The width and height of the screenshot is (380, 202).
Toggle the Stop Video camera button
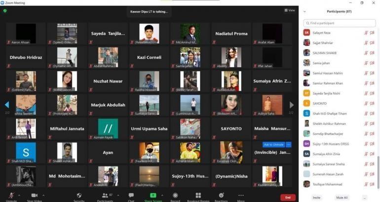(x=34, y=196)
